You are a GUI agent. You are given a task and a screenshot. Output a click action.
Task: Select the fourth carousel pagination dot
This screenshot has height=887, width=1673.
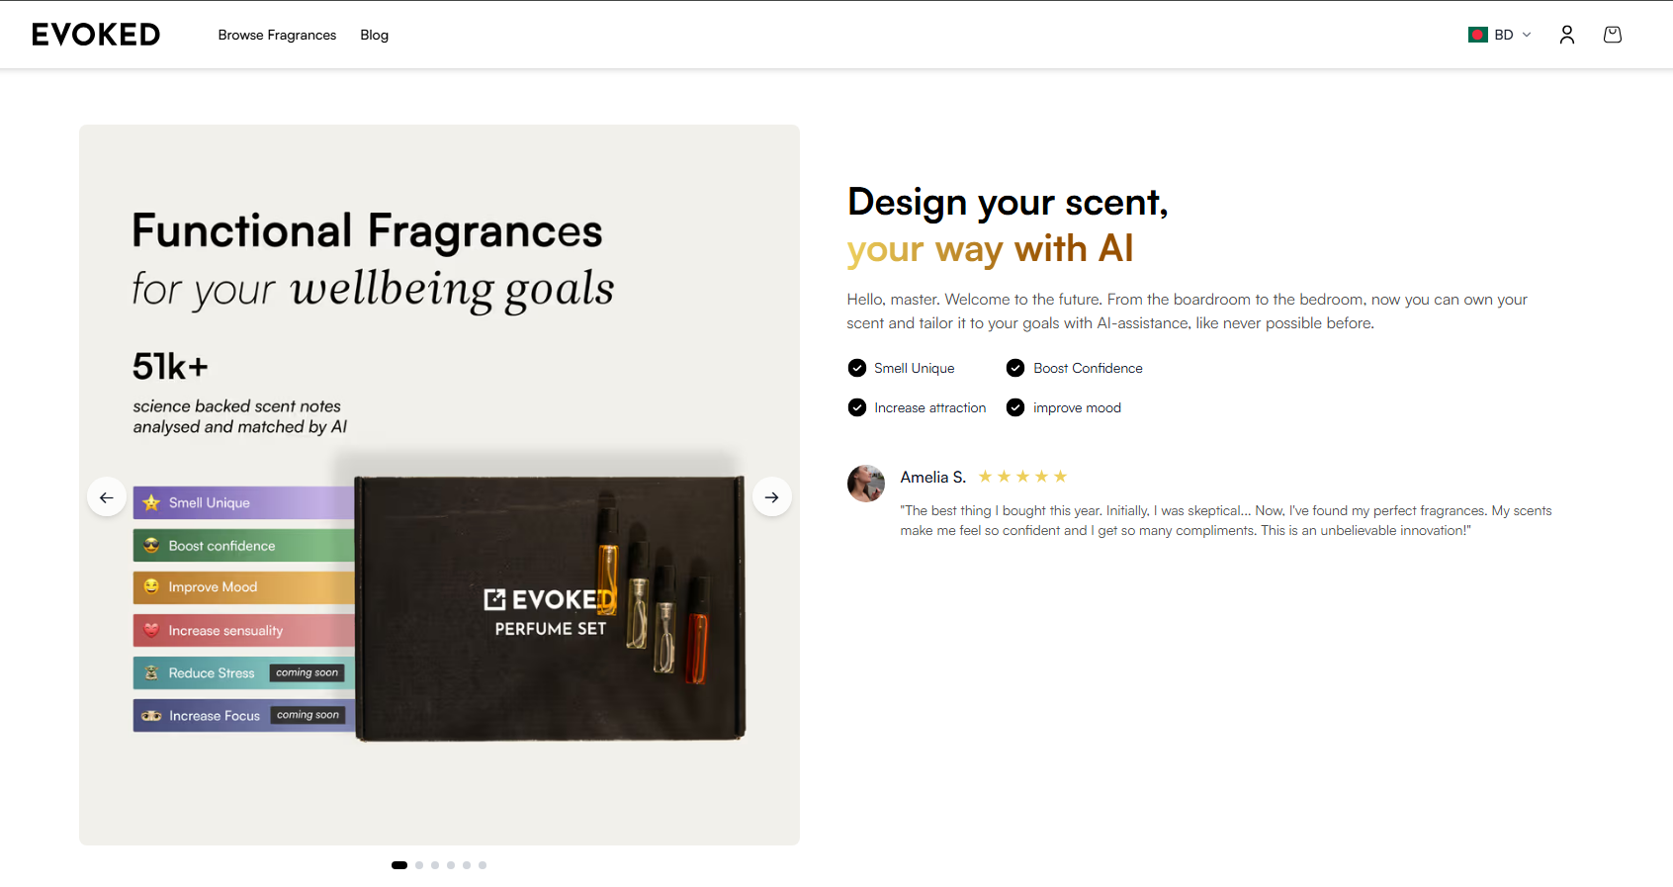pyautogui.click(x=451, y=865)
